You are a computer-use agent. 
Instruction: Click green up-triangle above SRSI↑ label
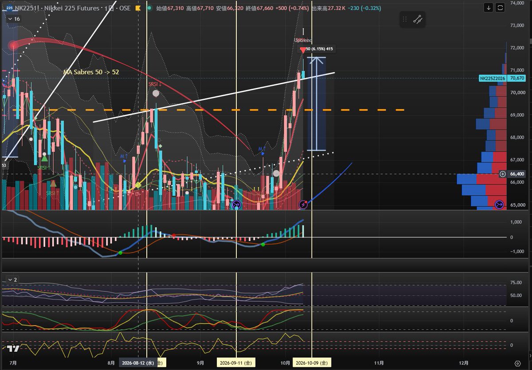44,158
